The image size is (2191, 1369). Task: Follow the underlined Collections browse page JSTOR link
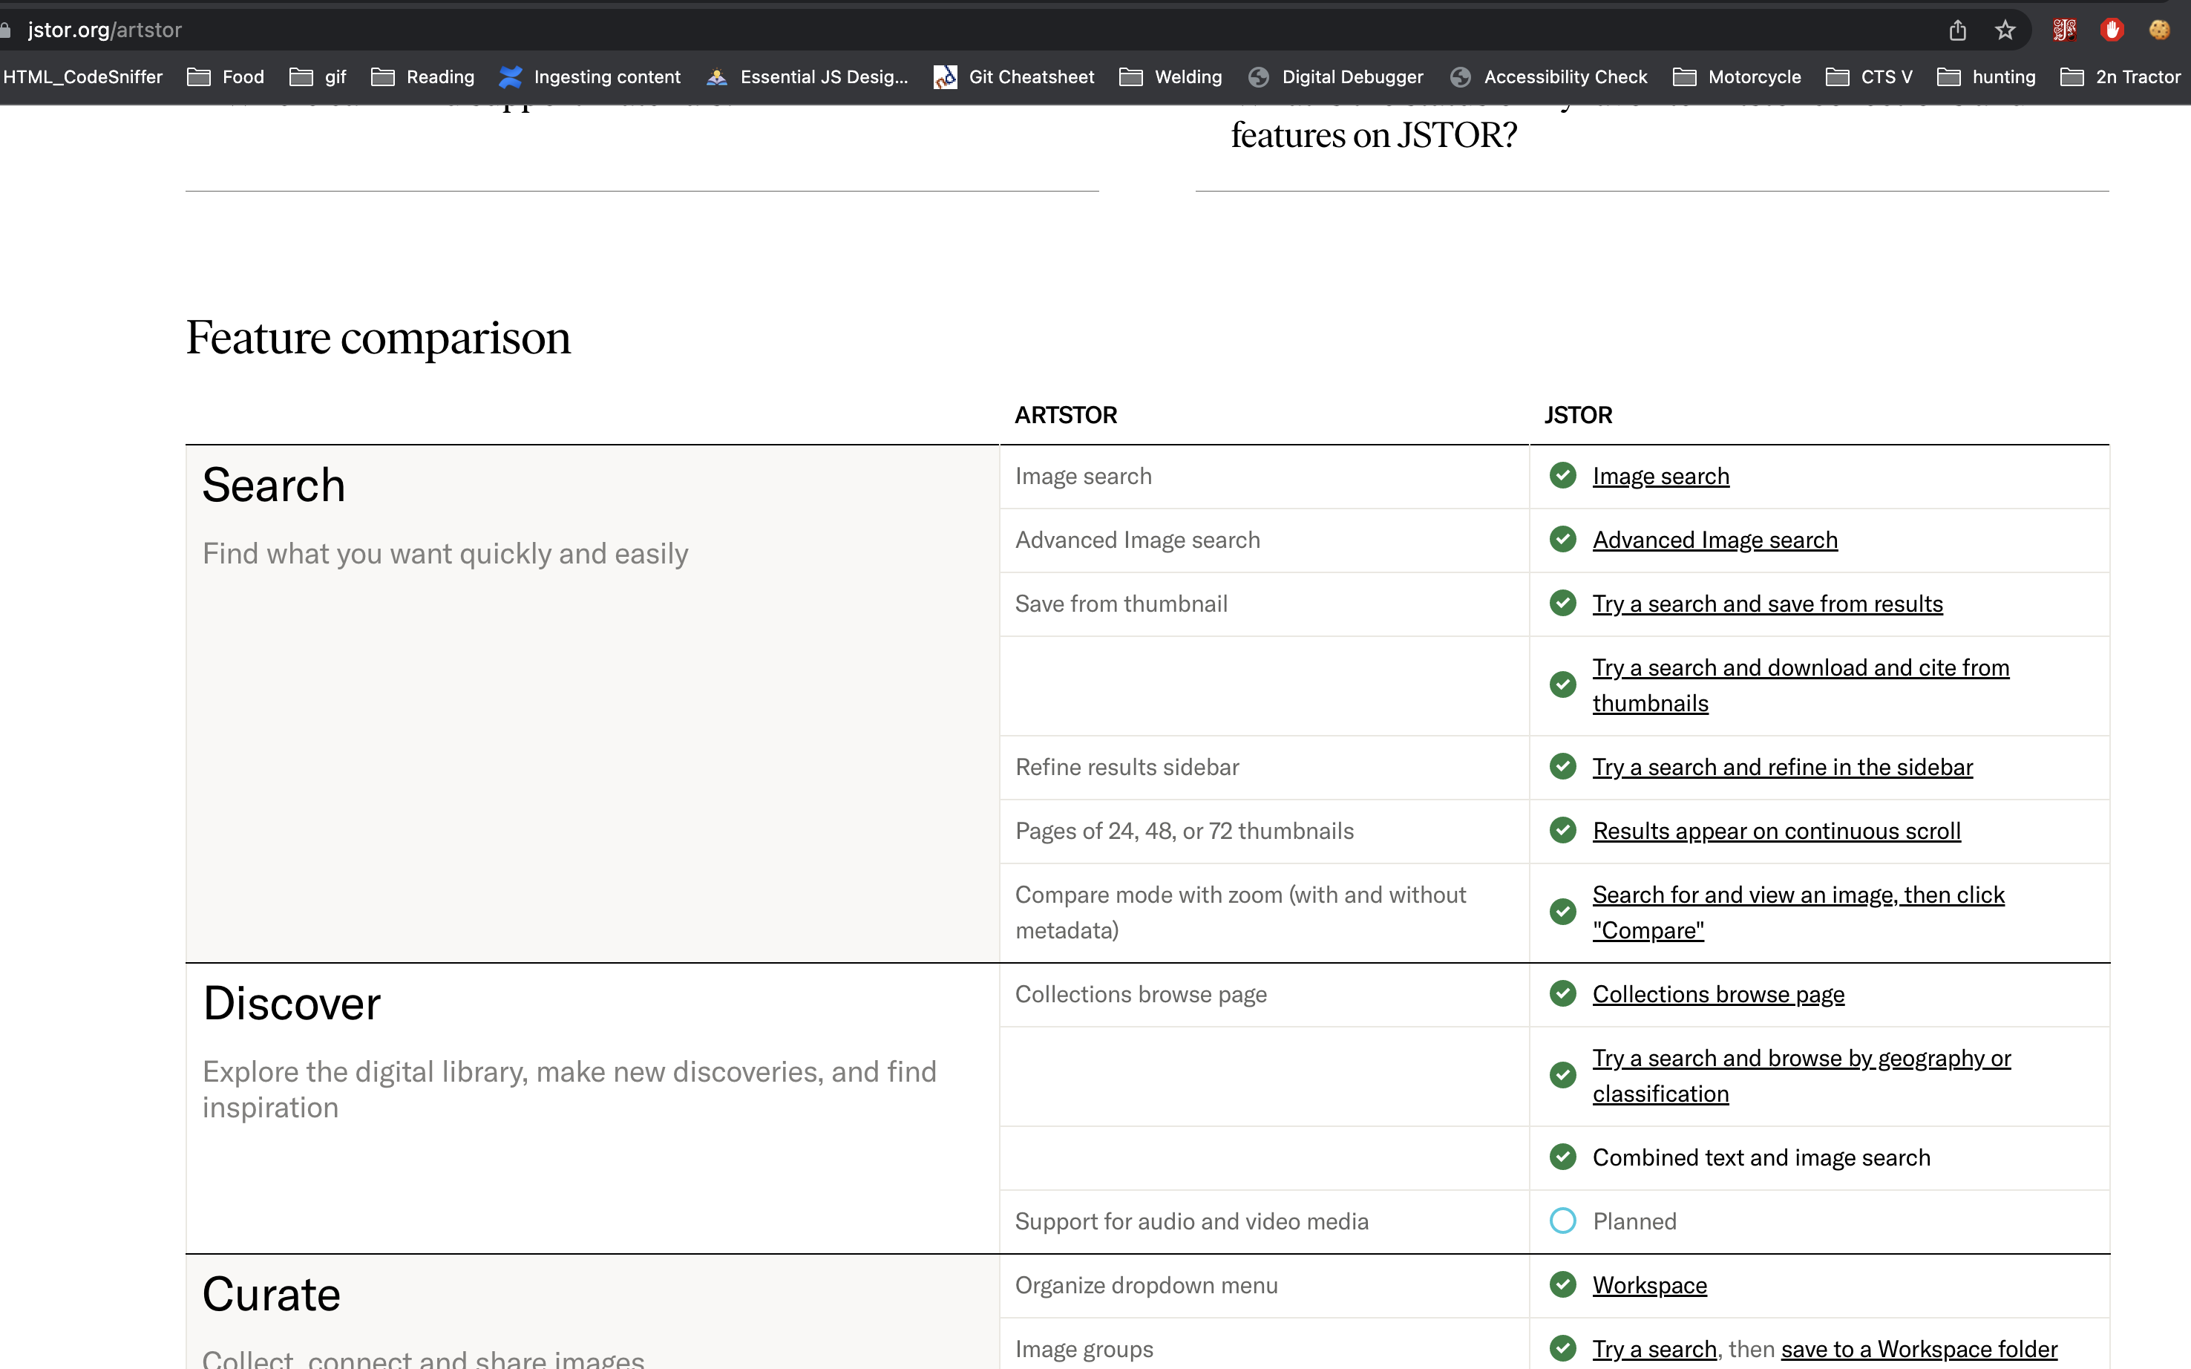click(x=1719, y=995)
